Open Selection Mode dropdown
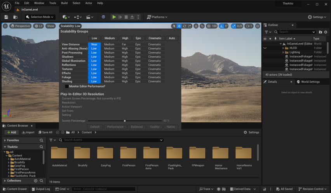Viewport: 331px width, 193px height. [x=40, y=17]
